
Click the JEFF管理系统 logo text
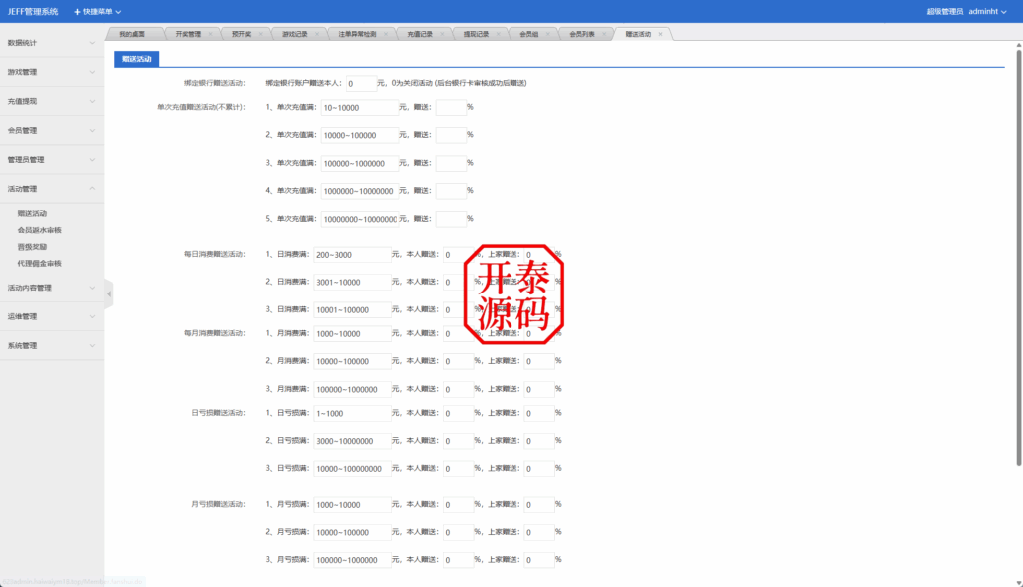coord(34,11)
